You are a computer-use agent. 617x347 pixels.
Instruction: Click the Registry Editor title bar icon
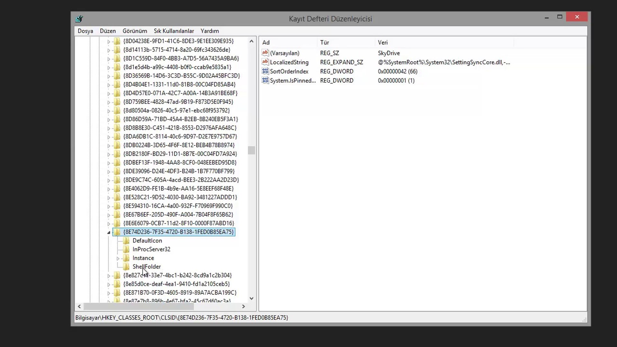coord(79,19)
